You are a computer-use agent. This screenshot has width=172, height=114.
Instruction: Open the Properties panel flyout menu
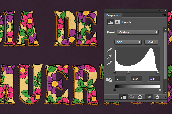(x=164, y=15)
